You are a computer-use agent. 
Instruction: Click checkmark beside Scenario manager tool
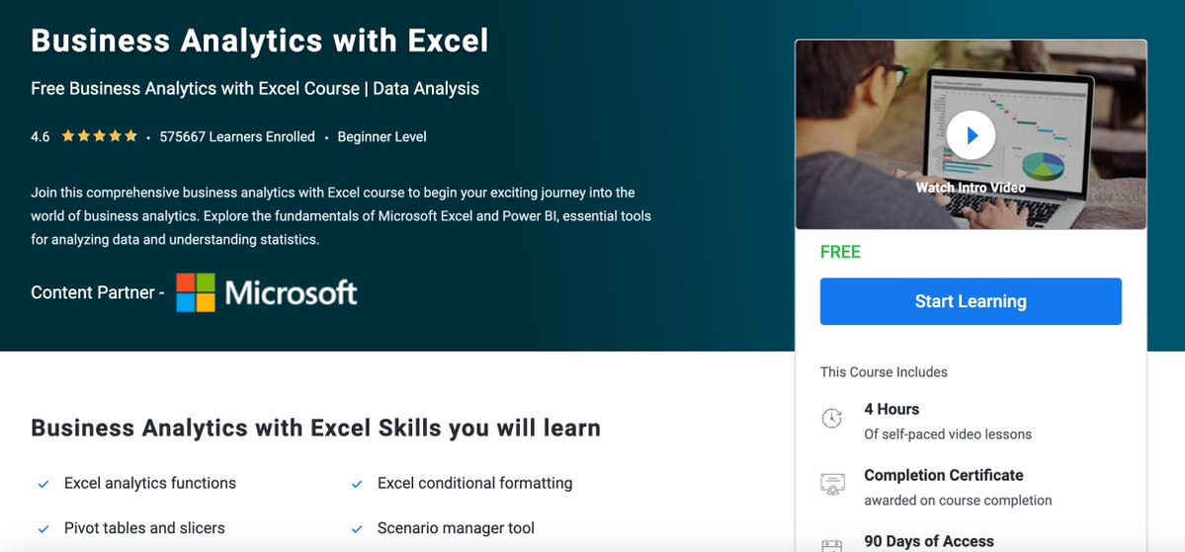[357, 529]
